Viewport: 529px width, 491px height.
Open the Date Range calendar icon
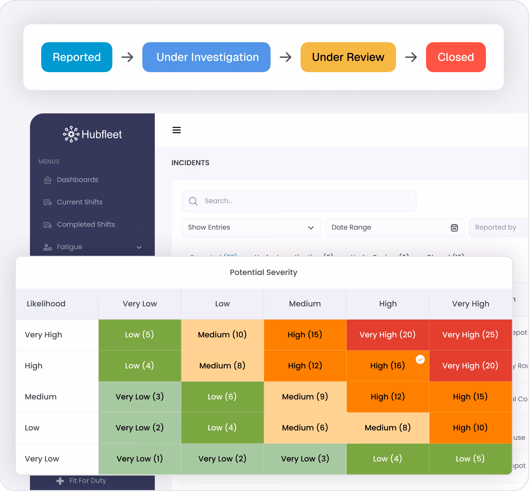[x=454, y=228]
